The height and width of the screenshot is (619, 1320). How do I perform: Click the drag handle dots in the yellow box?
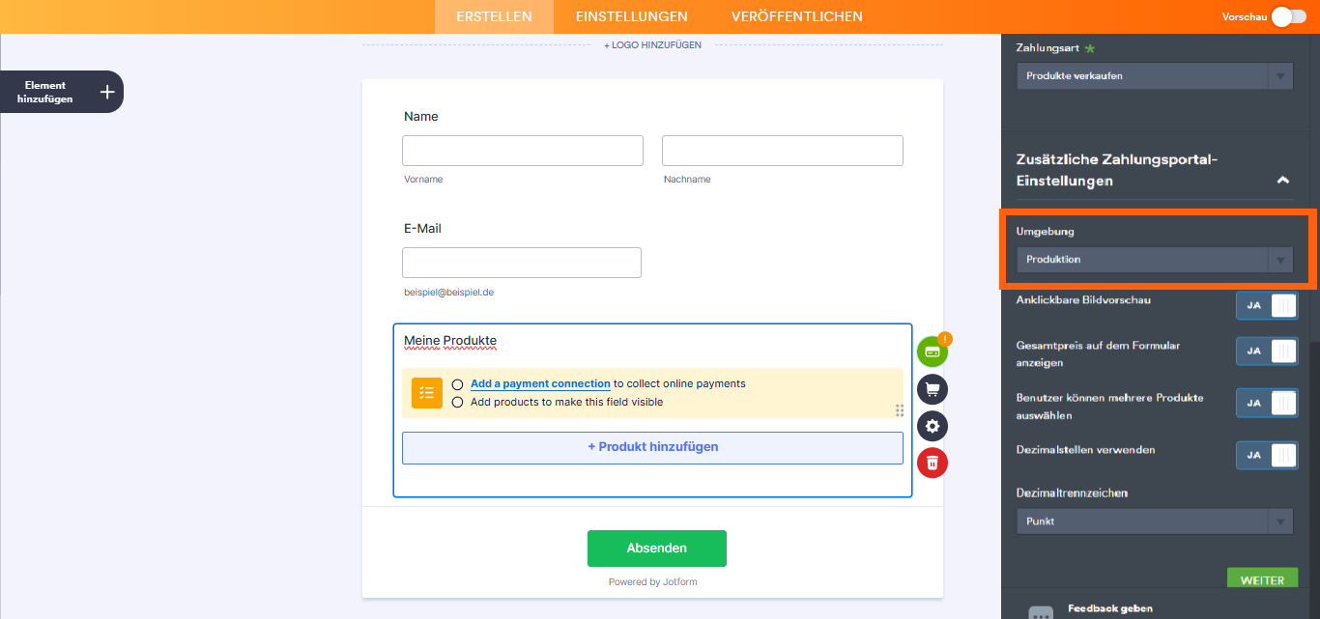point(899,410)
